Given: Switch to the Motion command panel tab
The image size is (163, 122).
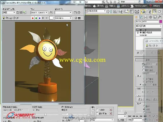Looking at the screenshot, I should pos(150,17).
